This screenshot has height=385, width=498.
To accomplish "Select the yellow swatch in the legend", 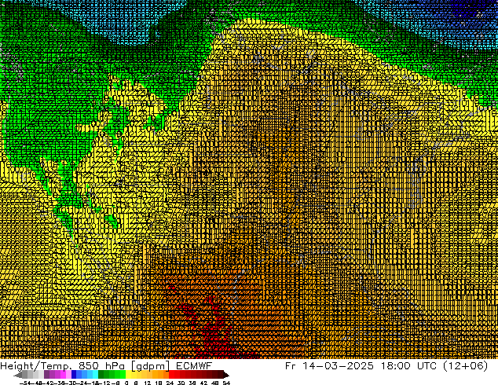I will point(128,374).
